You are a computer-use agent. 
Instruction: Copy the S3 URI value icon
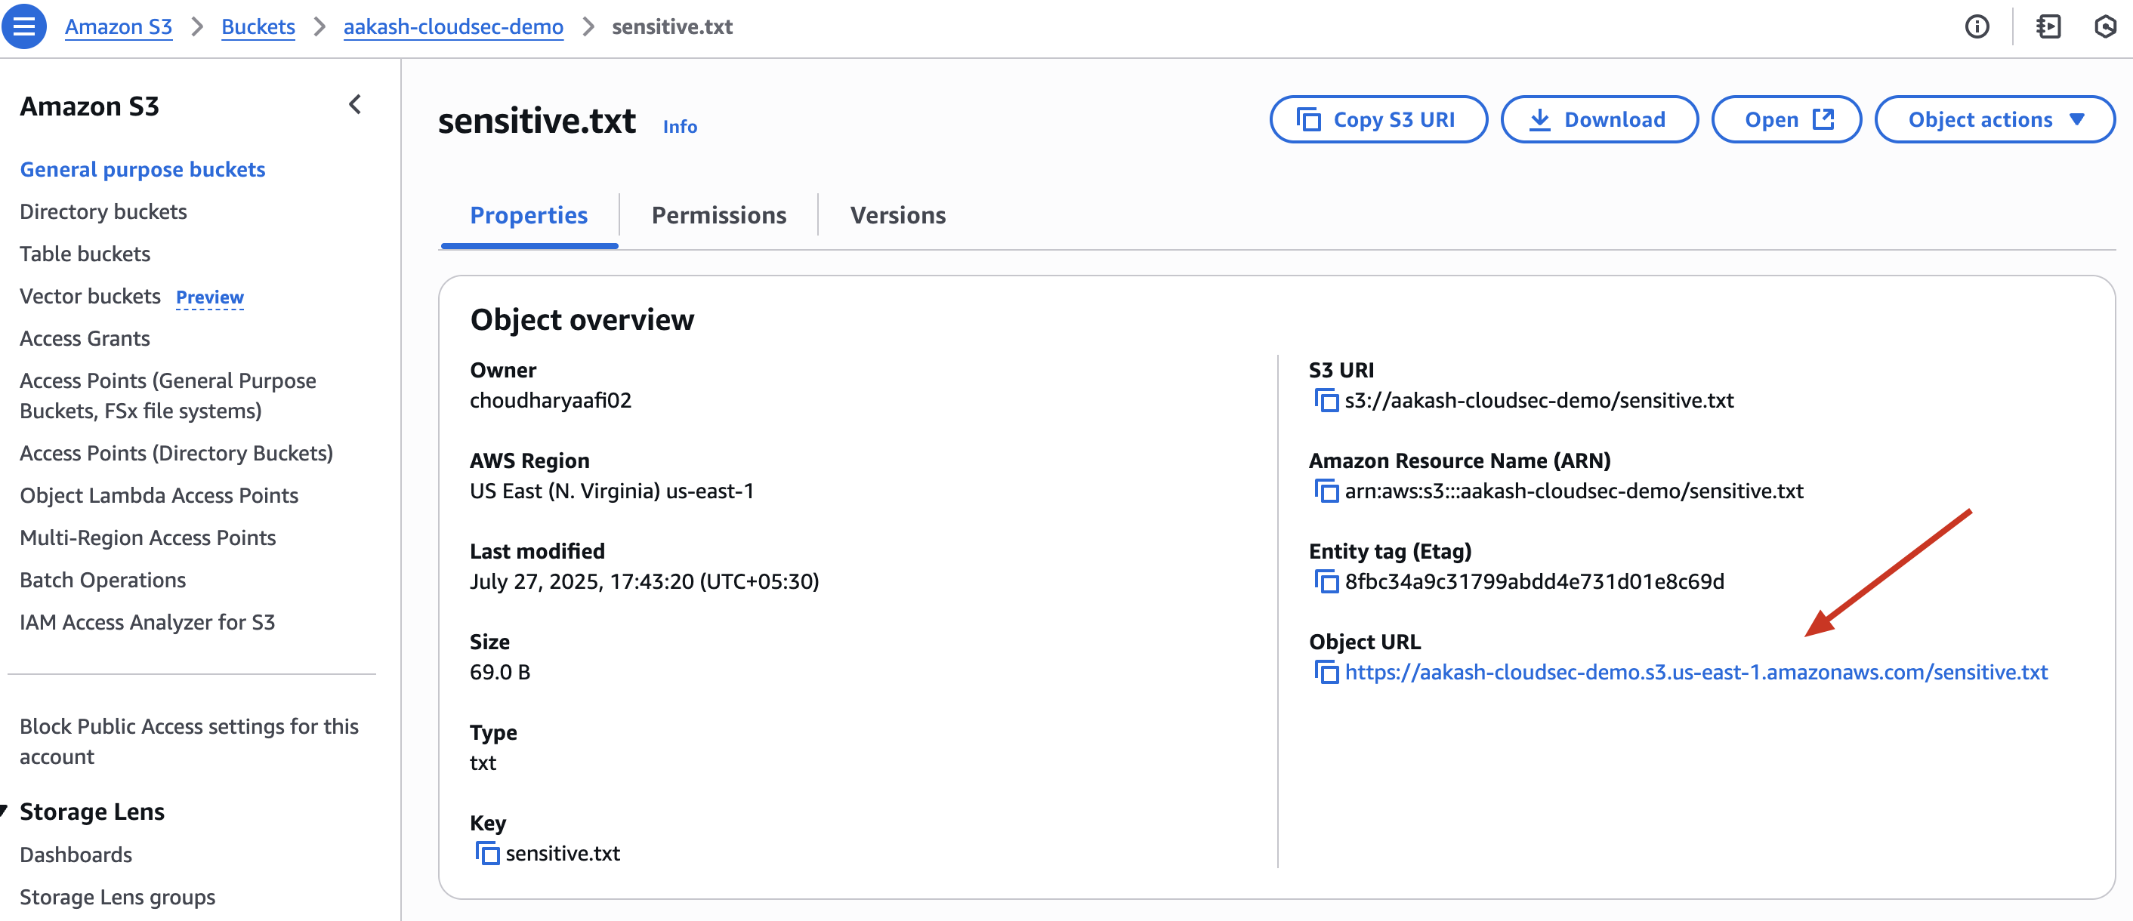[x=1326, y=401]
